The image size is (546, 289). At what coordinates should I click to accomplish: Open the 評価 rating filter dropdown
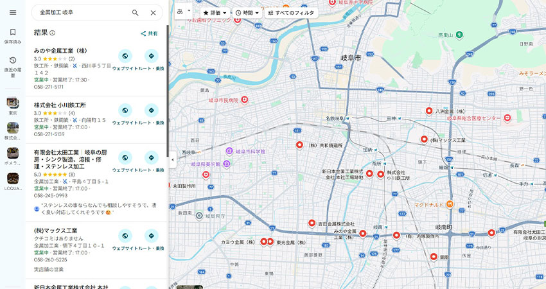click(214, 13)
